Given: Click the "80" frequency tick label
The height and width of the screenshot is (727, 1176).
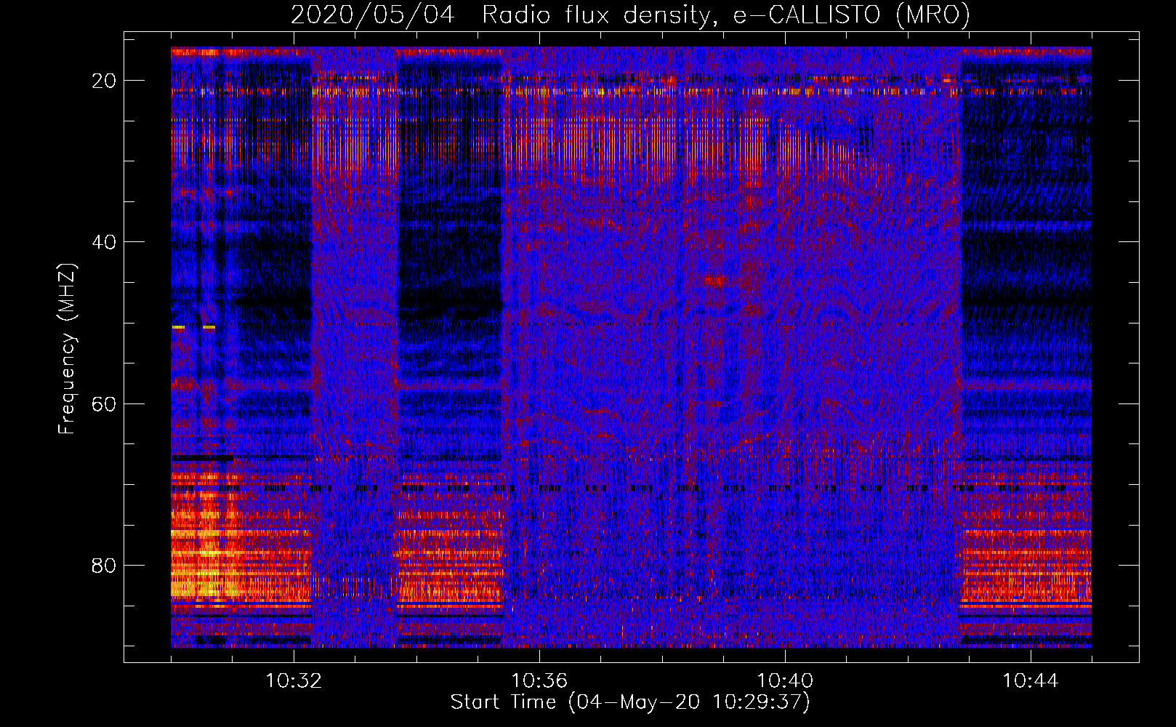Looking at the screenshot, I should point(104,566).
